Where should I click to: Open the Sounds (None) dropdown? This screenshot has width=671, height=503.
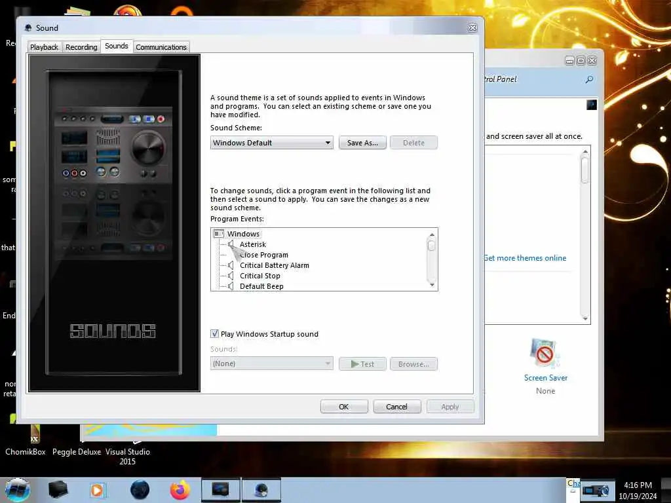point(272,363)
